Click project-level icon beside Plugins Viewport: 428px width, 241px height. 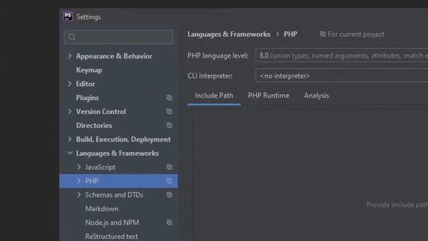coord(169,98)
